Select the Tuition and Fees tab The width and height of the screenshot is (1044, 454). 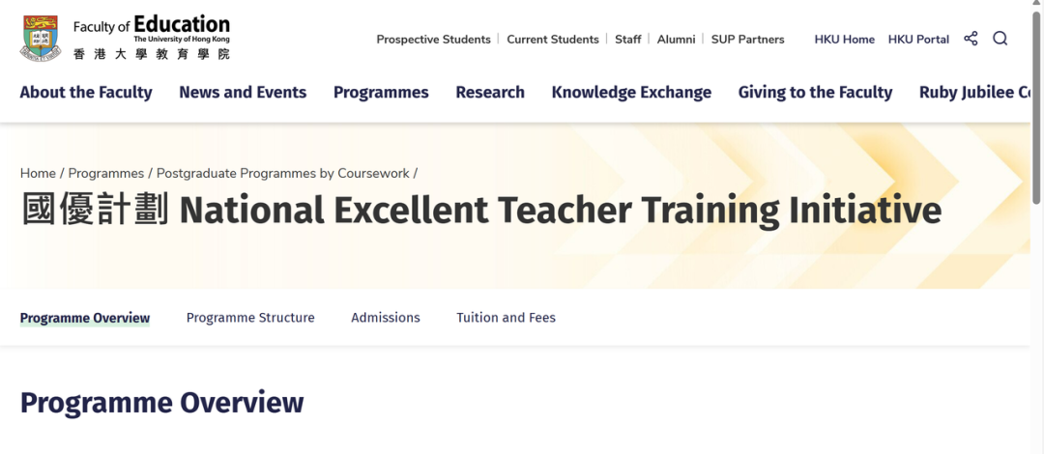pyautogui.click(x=506, y=318)
